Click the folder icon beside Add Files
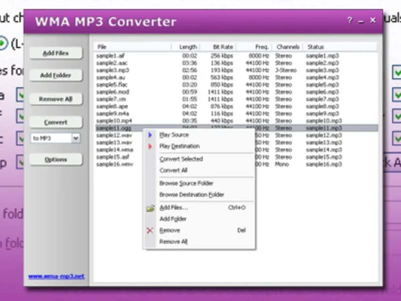Image resolution: width=401 pixels, height=301 pixels. click(x=150, y=208)
